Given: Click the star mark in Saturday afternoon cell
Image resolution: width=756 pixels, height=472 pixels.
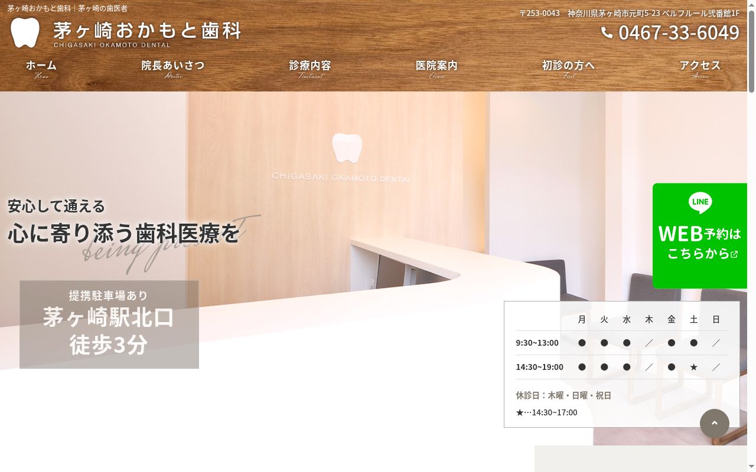Looking at the screenshot, I should click(694, 367).
